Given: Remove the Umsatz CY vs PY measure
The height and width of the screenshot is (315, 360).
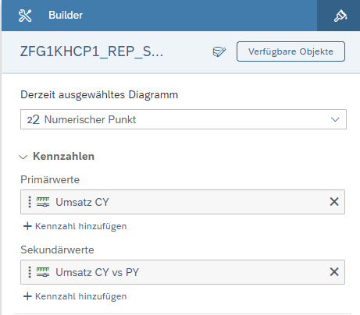Looking at the screenshot, I should coord(334,272).
